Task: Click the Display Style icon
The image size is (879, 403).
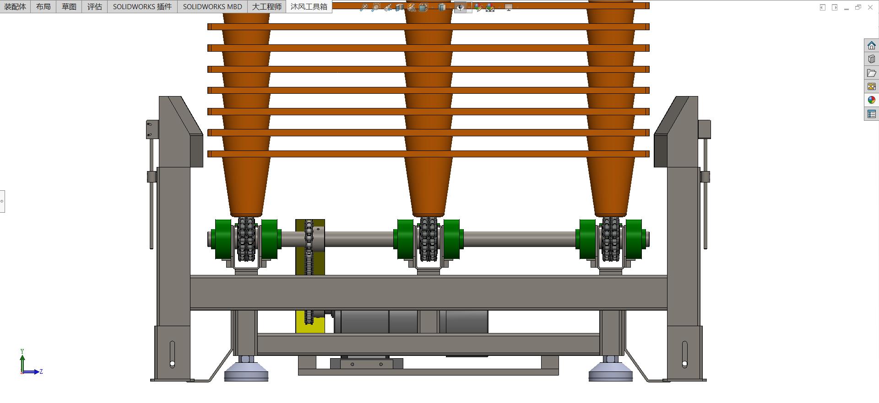Action: click(442, 7)
